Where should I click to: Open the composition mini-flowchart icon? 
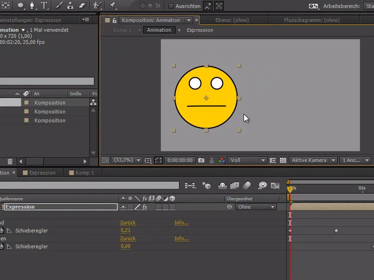[x=190, y=185]
